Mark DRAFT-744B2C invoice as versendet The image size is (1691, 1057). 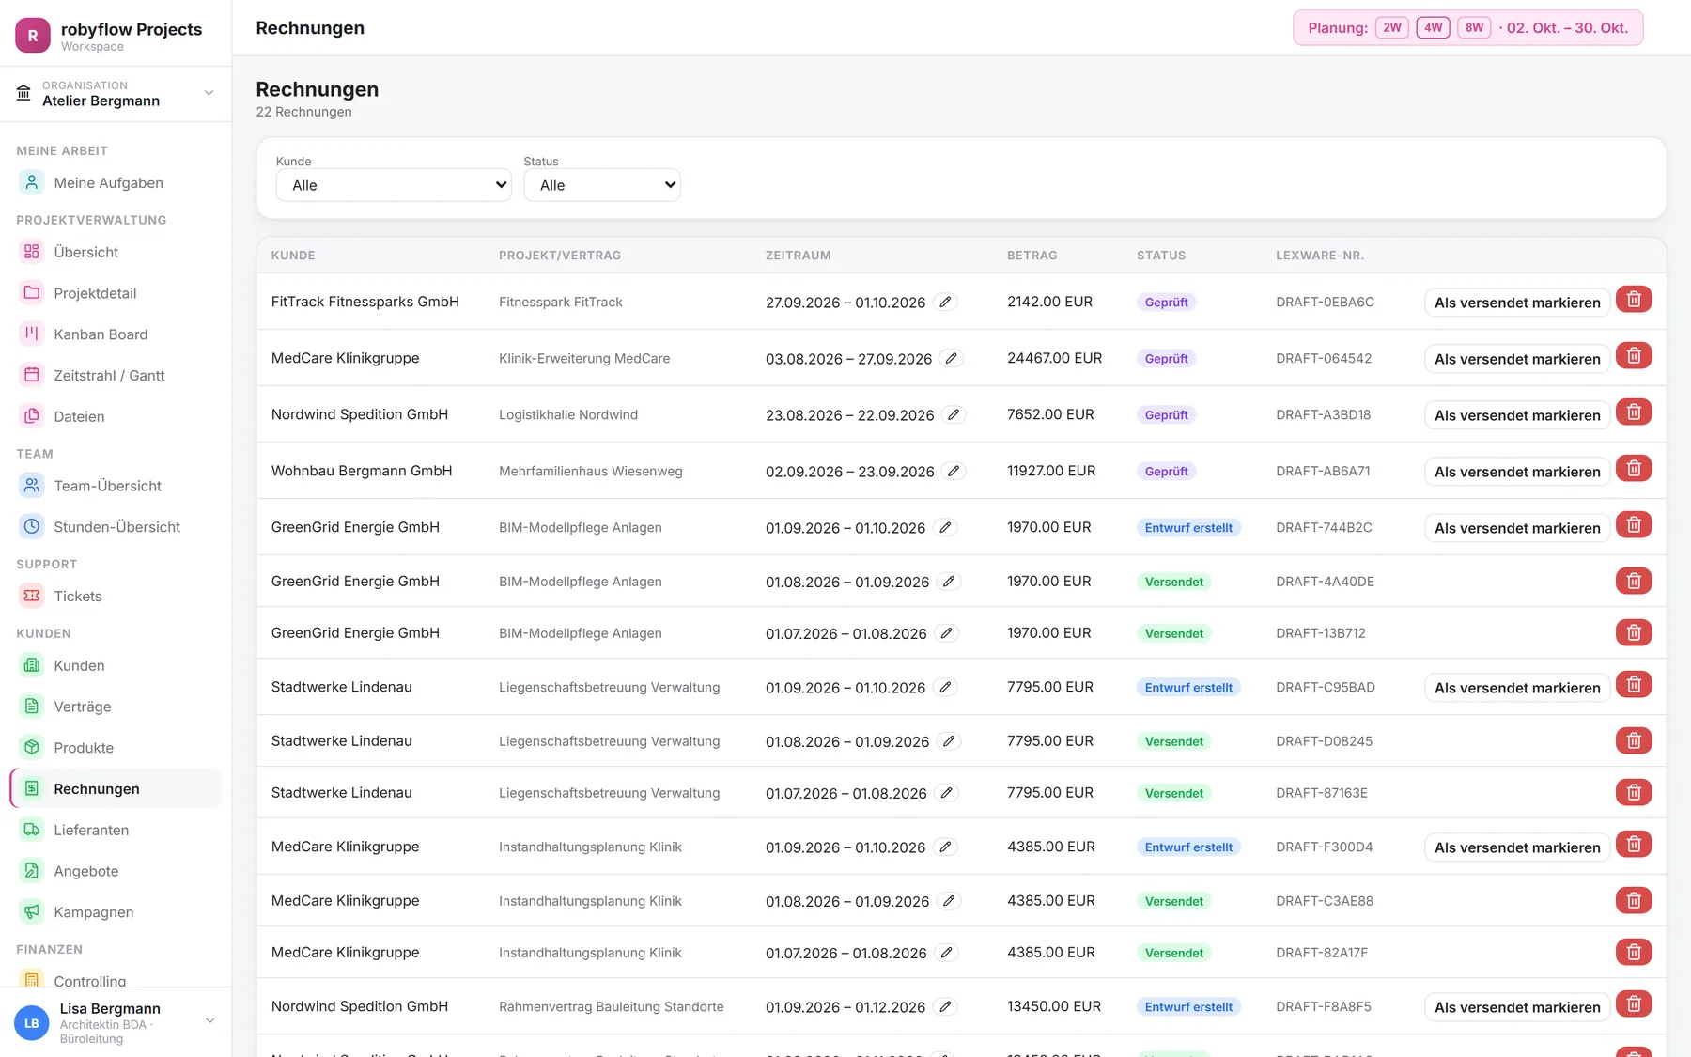point(1517,528)
